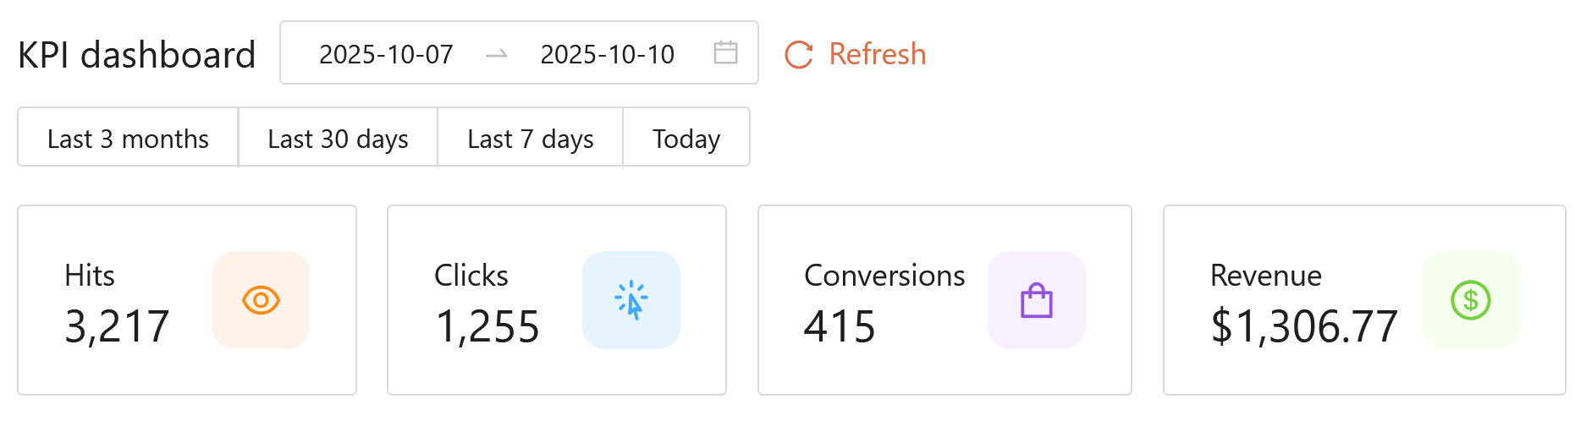Click the green dollar sign icon

1470,300
